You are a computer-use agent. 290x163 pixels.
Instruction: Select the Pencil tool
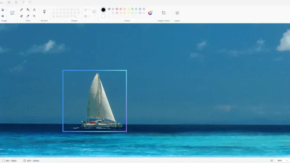coord(22,10)
